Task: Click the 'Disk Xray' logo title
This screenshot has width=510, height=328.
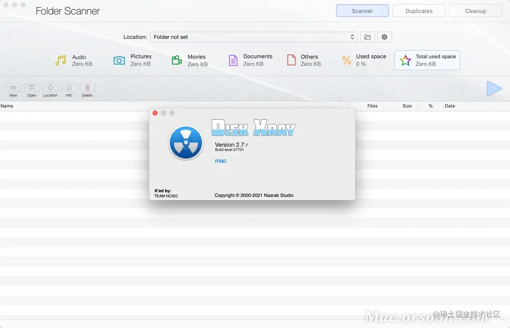Action: (x=253, y=128)
